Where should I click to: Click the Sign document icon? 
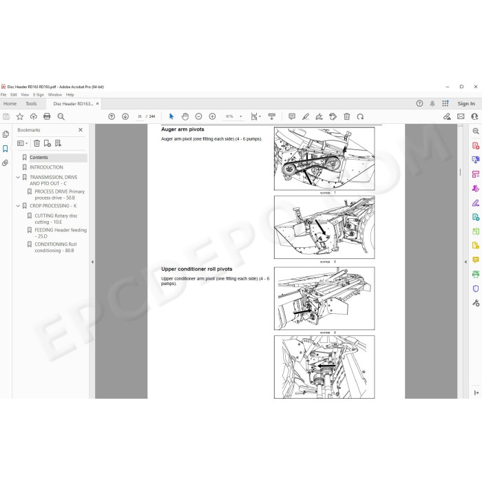point(319,116)
